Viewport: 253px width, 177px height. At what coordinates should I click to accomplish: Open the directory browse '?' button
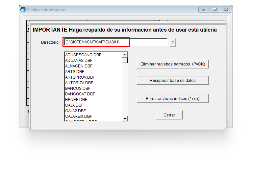pos(172,42)
